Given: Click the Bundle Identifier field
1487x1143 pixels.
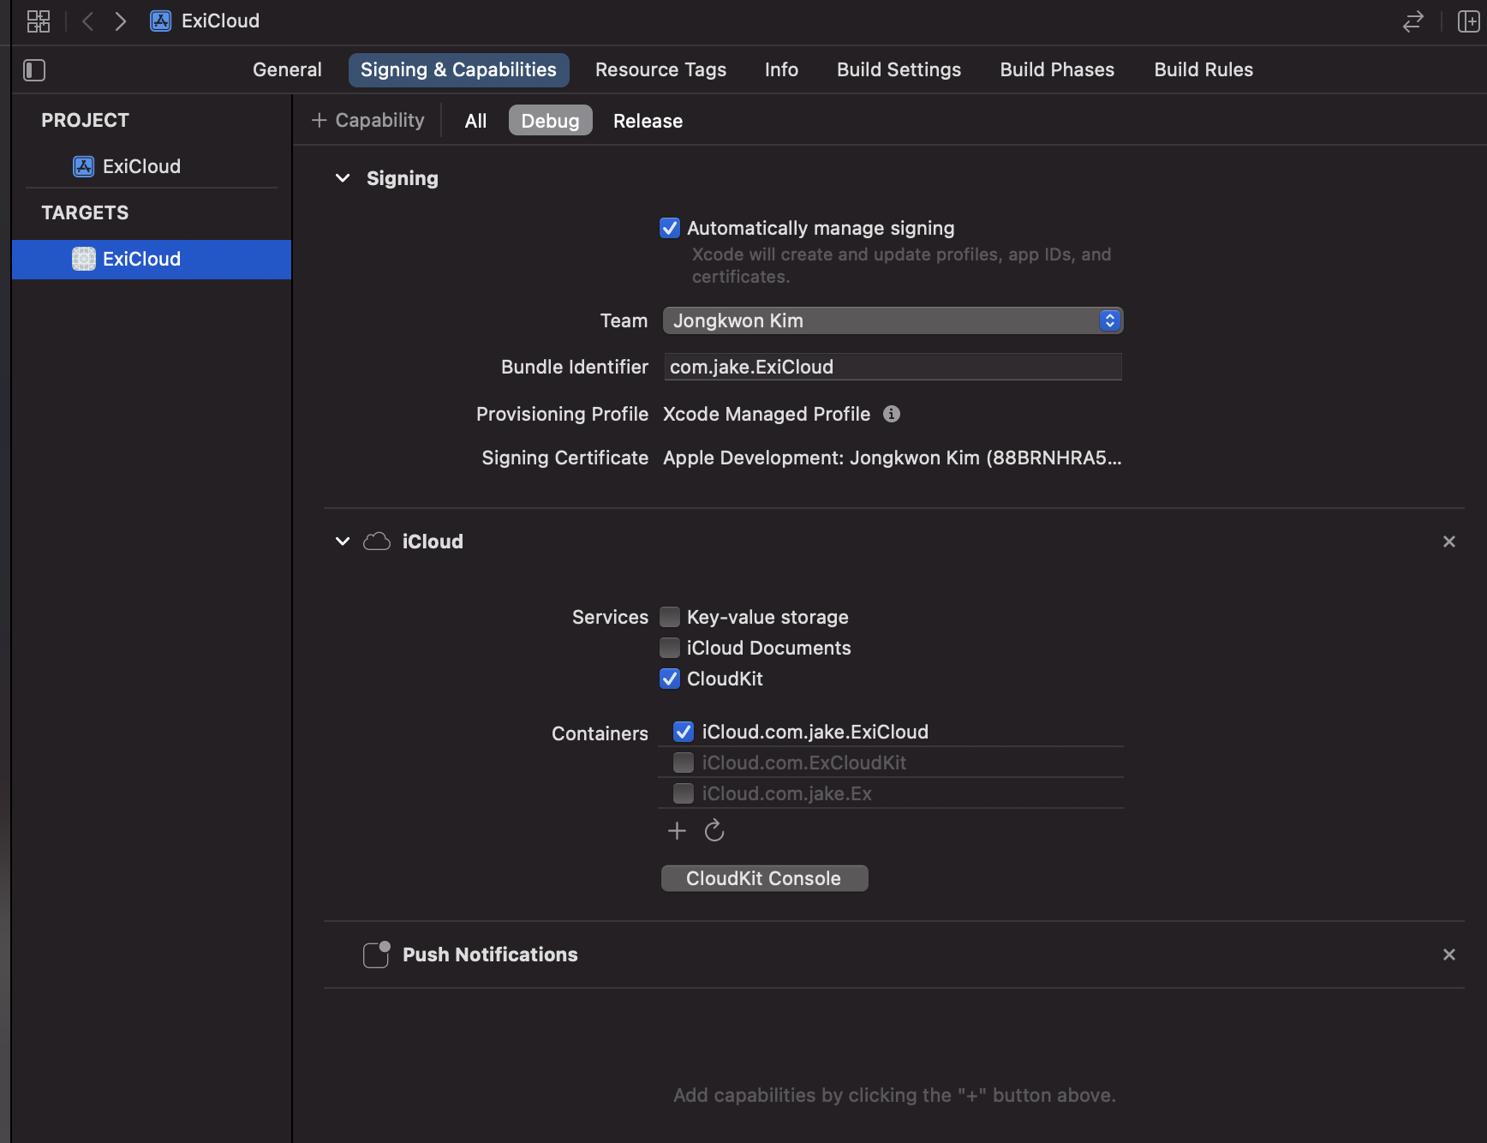Looking at the screenshot, I should tap(893, 367).
